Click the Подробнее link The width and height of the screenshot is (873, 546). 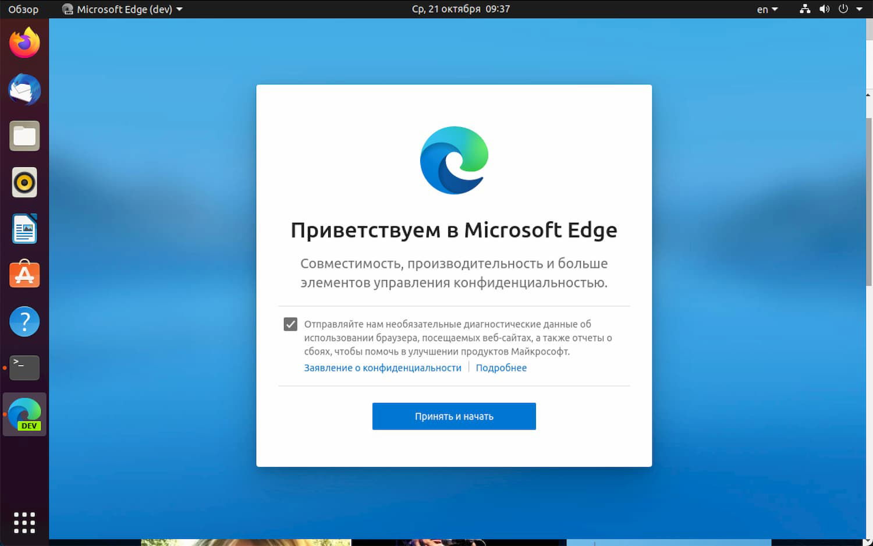501,367
